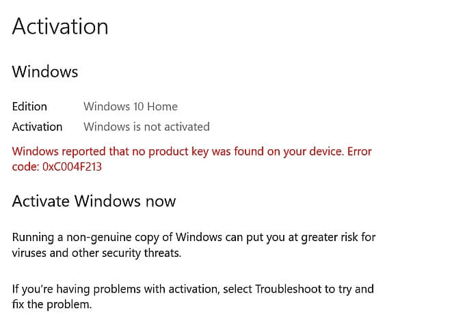The image size is (465, 324).
Task: Select the Windows 10 Home edition value
Action: click(x=130, y=106)
